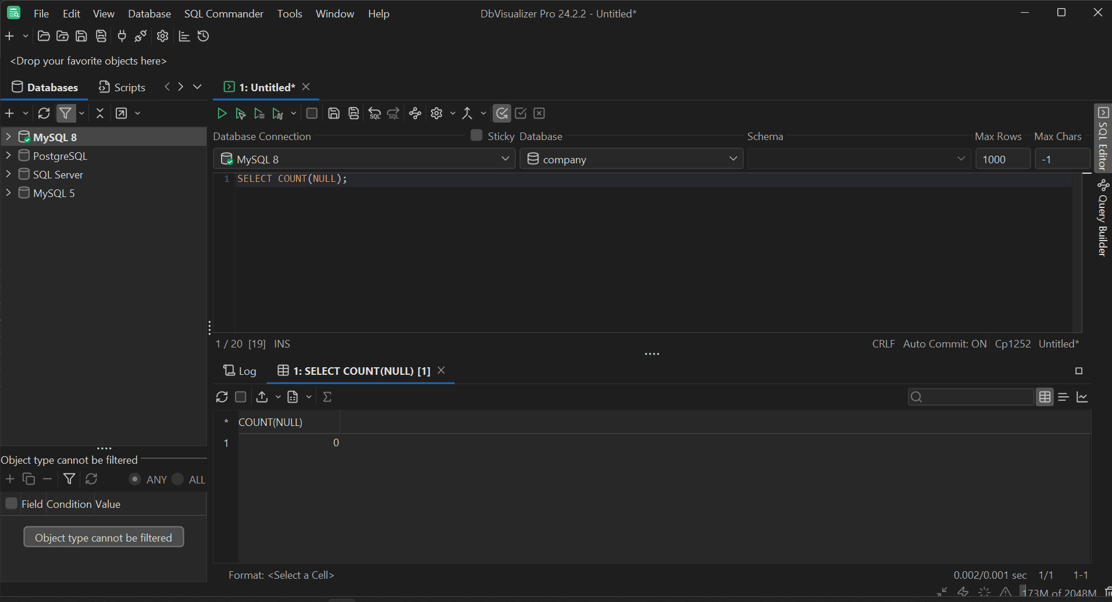Select the ALL radio button
Image resolution: width=1112 pixels, height=602 pixels.
[x=178, y=479]
